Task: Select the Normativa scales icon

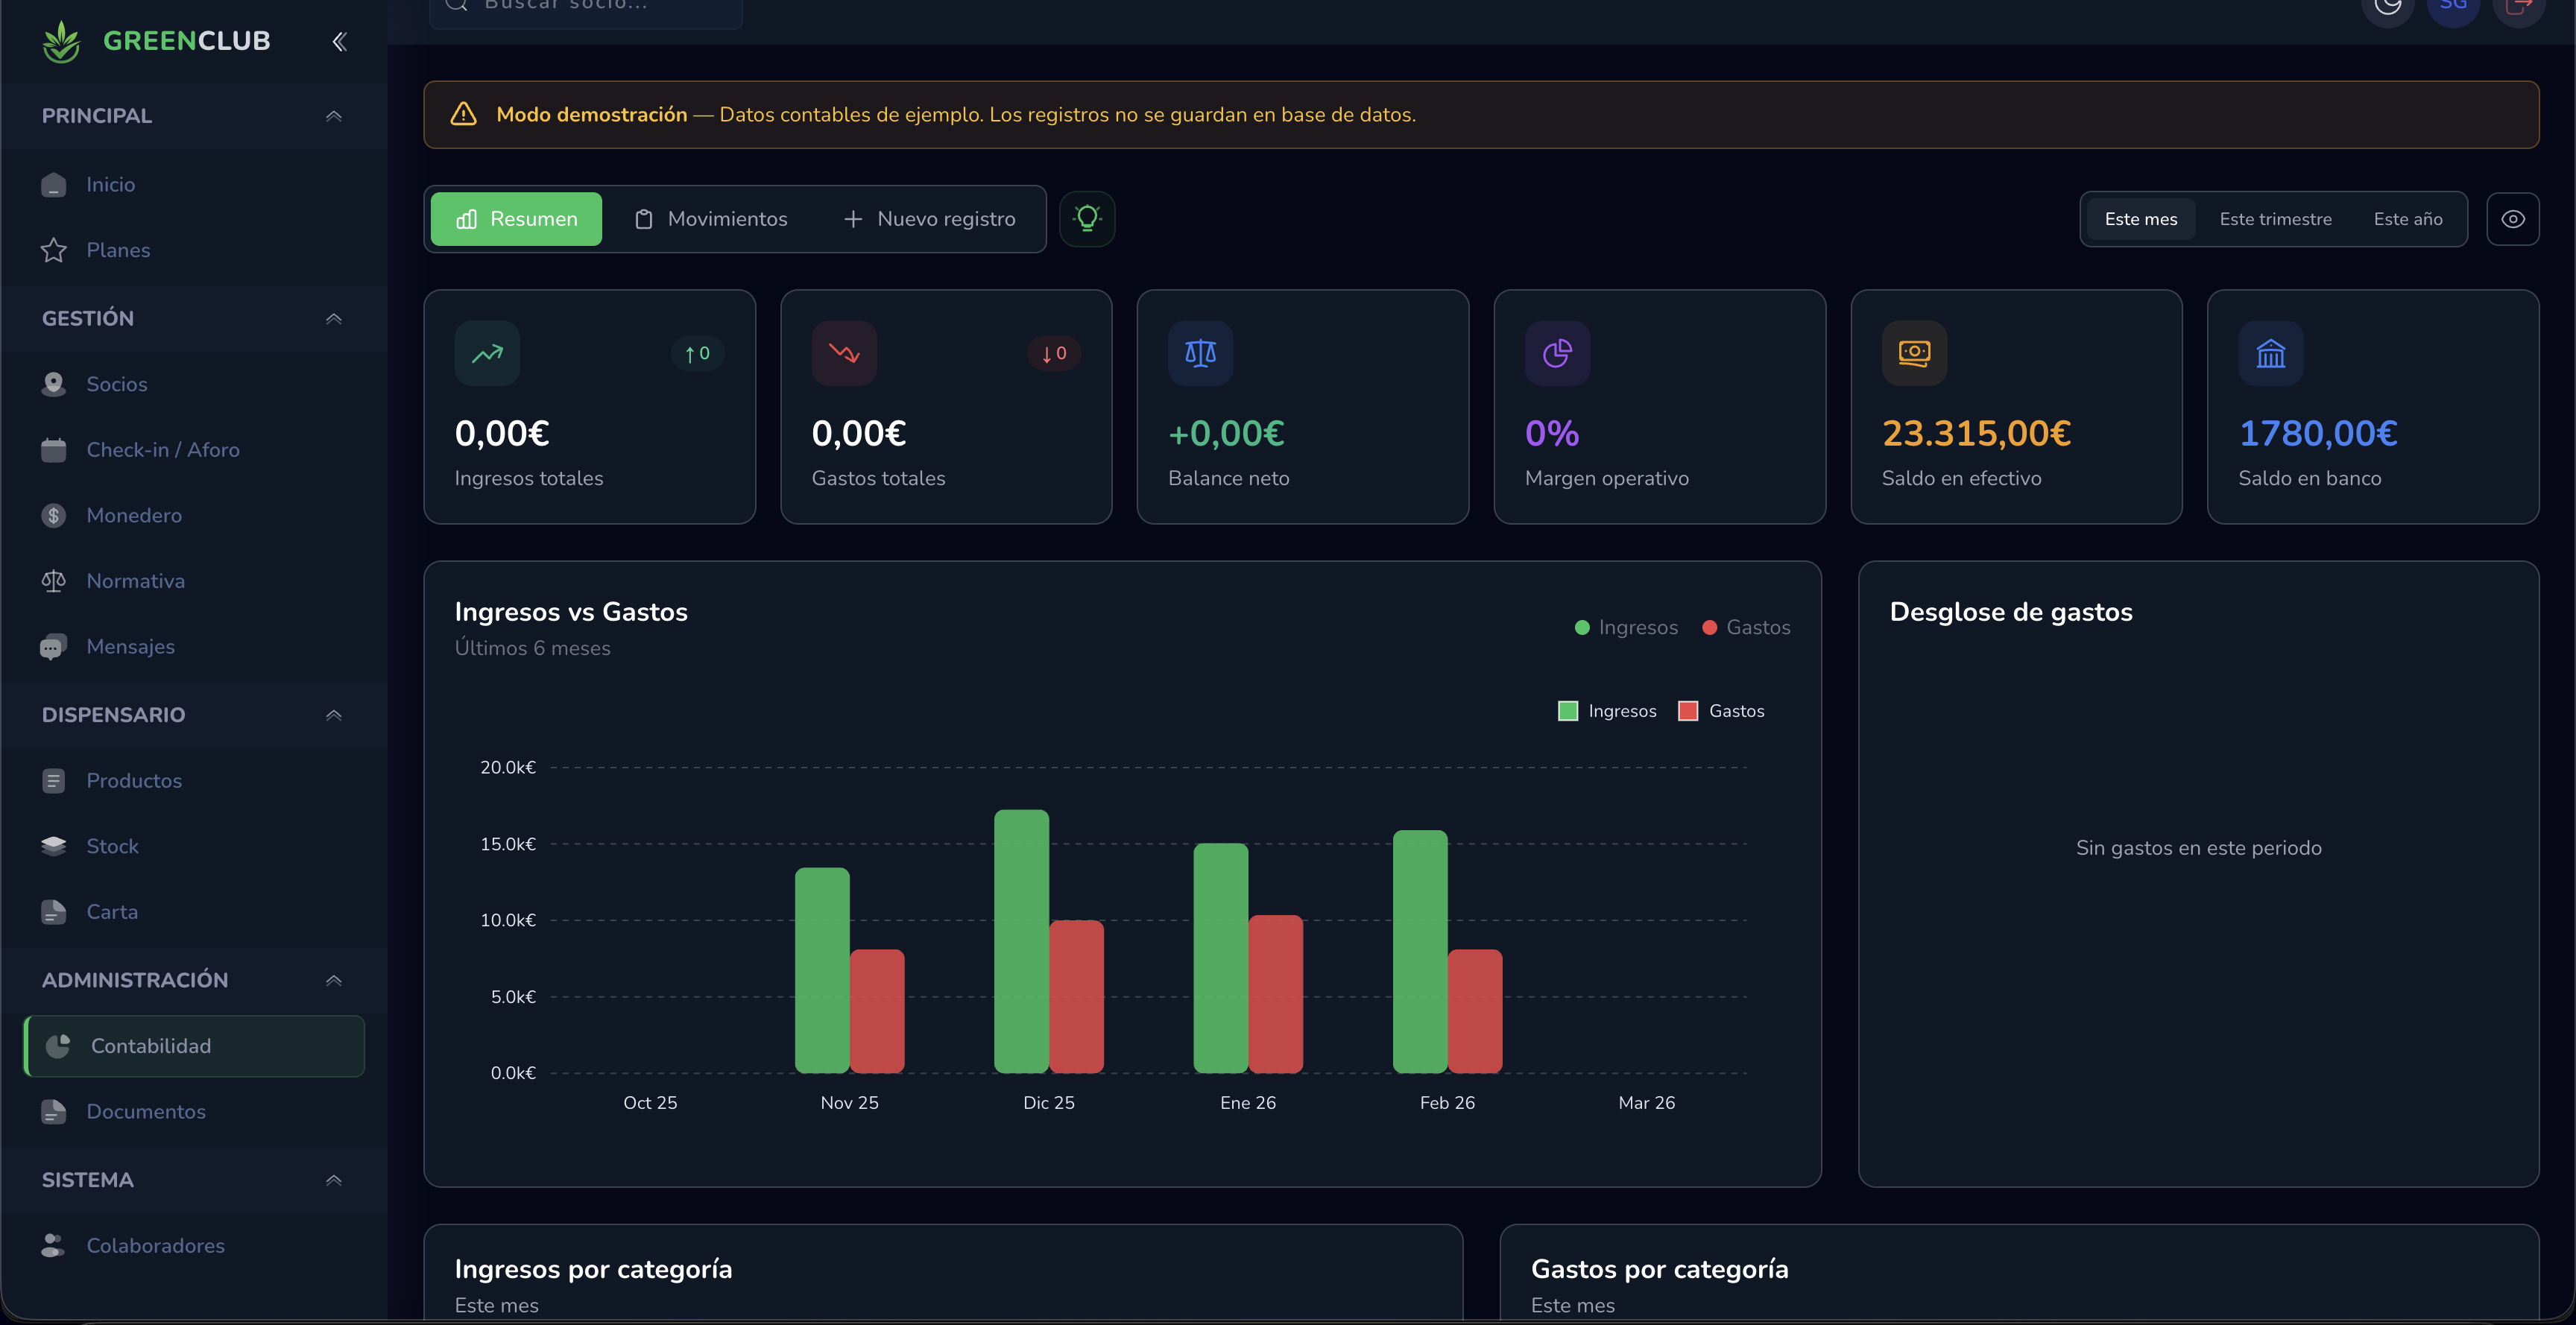Action: click(x=54, y=580)
